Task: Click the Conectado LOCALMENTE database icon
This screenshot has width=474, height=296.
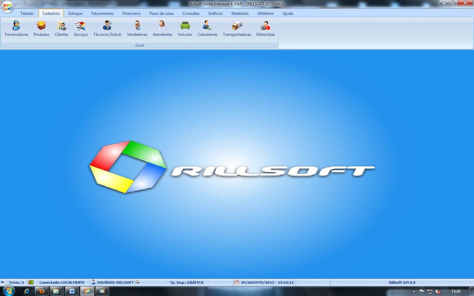Action: point(31,282)
